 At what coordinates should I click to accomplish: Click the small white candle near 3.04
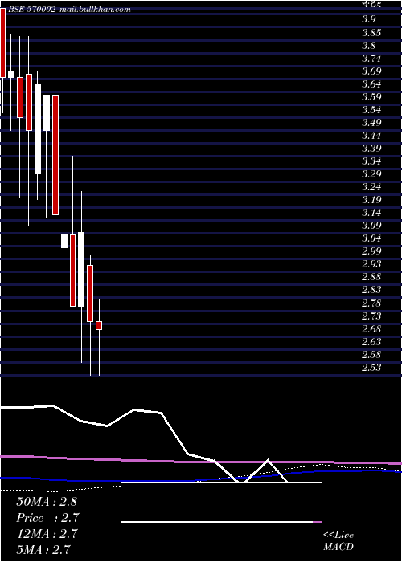(64, 241)
